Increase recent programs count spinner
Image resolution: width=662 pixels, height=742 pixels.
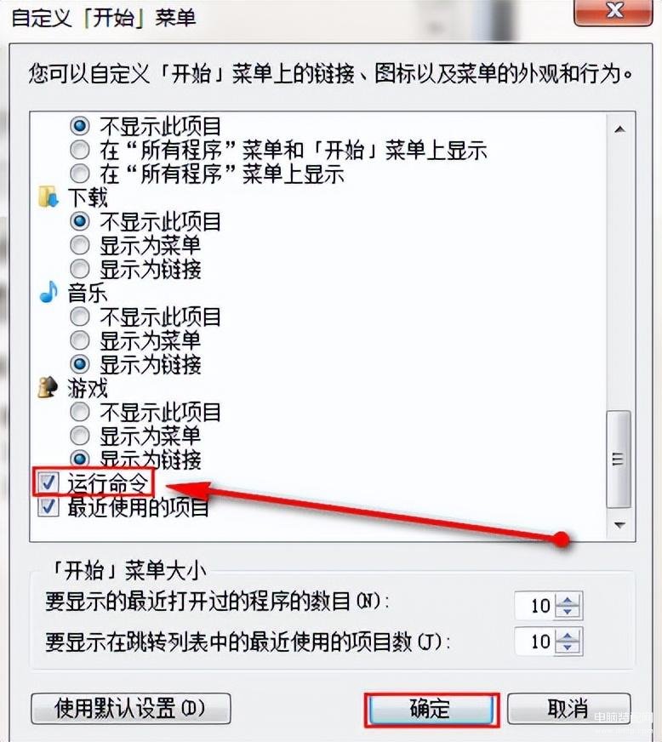tap(568, 600)
